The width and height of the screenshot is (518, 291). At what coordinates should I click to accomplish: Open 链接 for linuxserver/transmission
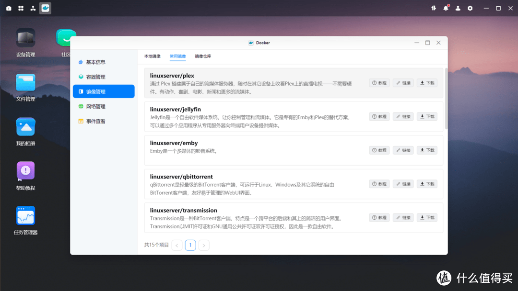click(403, 217)
